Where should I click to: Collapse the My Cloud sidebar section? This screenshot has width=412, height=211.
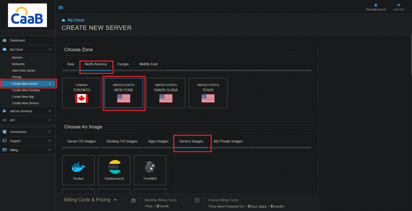click(x=50, y=49)
